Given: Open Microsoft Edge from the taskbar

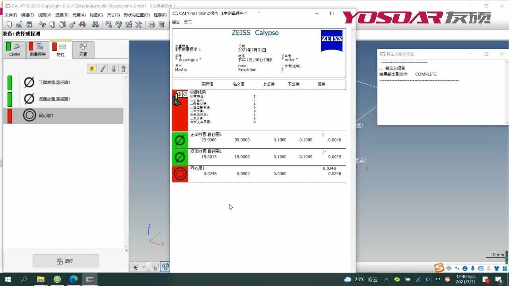Looking at the screenshot, I should coord(74,280).
